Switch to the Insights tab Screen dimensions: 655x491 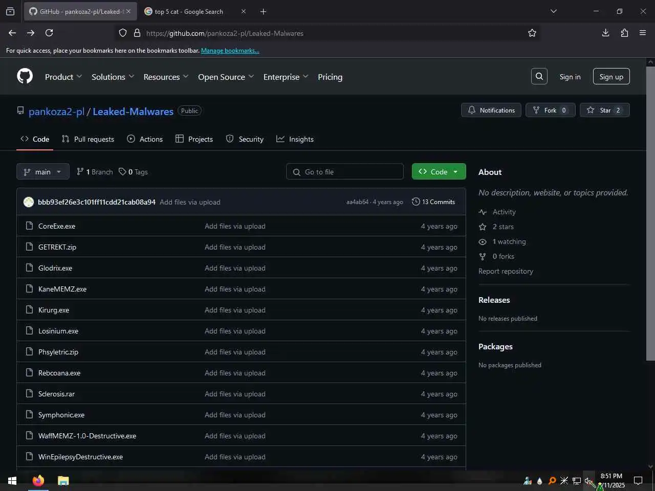pos(295,139)
